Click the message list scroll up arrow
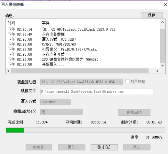Viewport: 168px width, 154px height. [163, 22]
